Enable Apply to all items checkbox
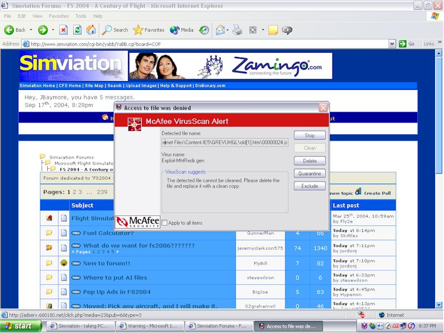Viewport: 444px width, 333px height. tap(164, 223)
